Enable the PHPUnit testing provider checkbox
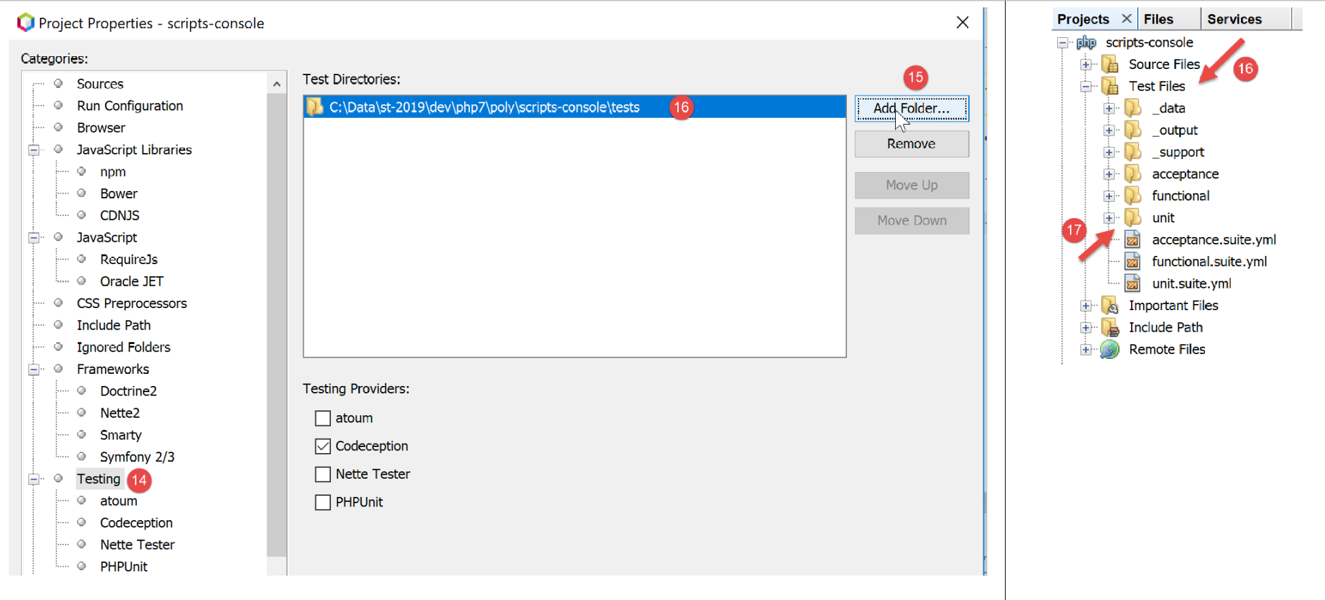Image resolution: width=1325 pixels, height=600 pixels. [323, 502]
